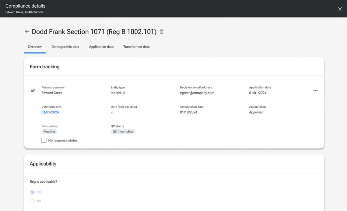Go to the Application data tab

101,47
